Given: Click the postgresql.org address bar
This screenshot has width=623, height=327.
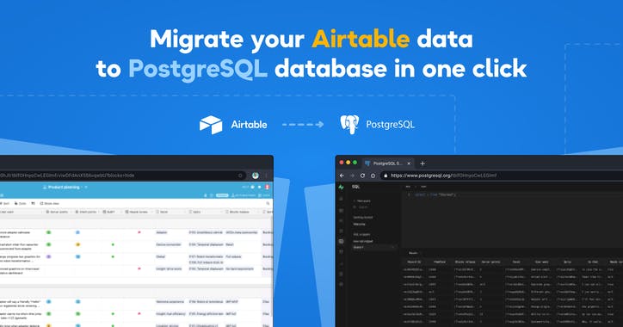Looking at the screenshot, I should pyautogui.click(x=501, y=176).
